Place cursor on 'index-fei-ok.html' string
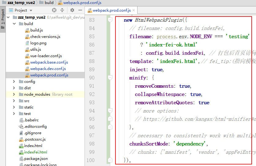This screenshot has height=166, width=256. (171, 45)
